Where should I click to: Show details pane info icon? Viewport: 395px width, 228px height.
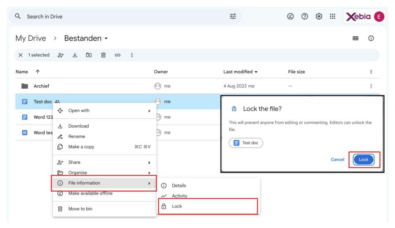pyautogui.click(x=371, y=38)
